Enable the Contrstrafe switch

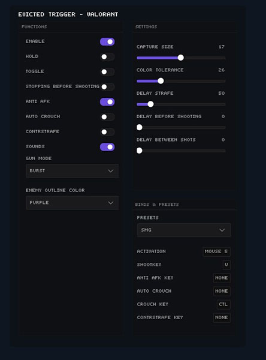point(107,132)
